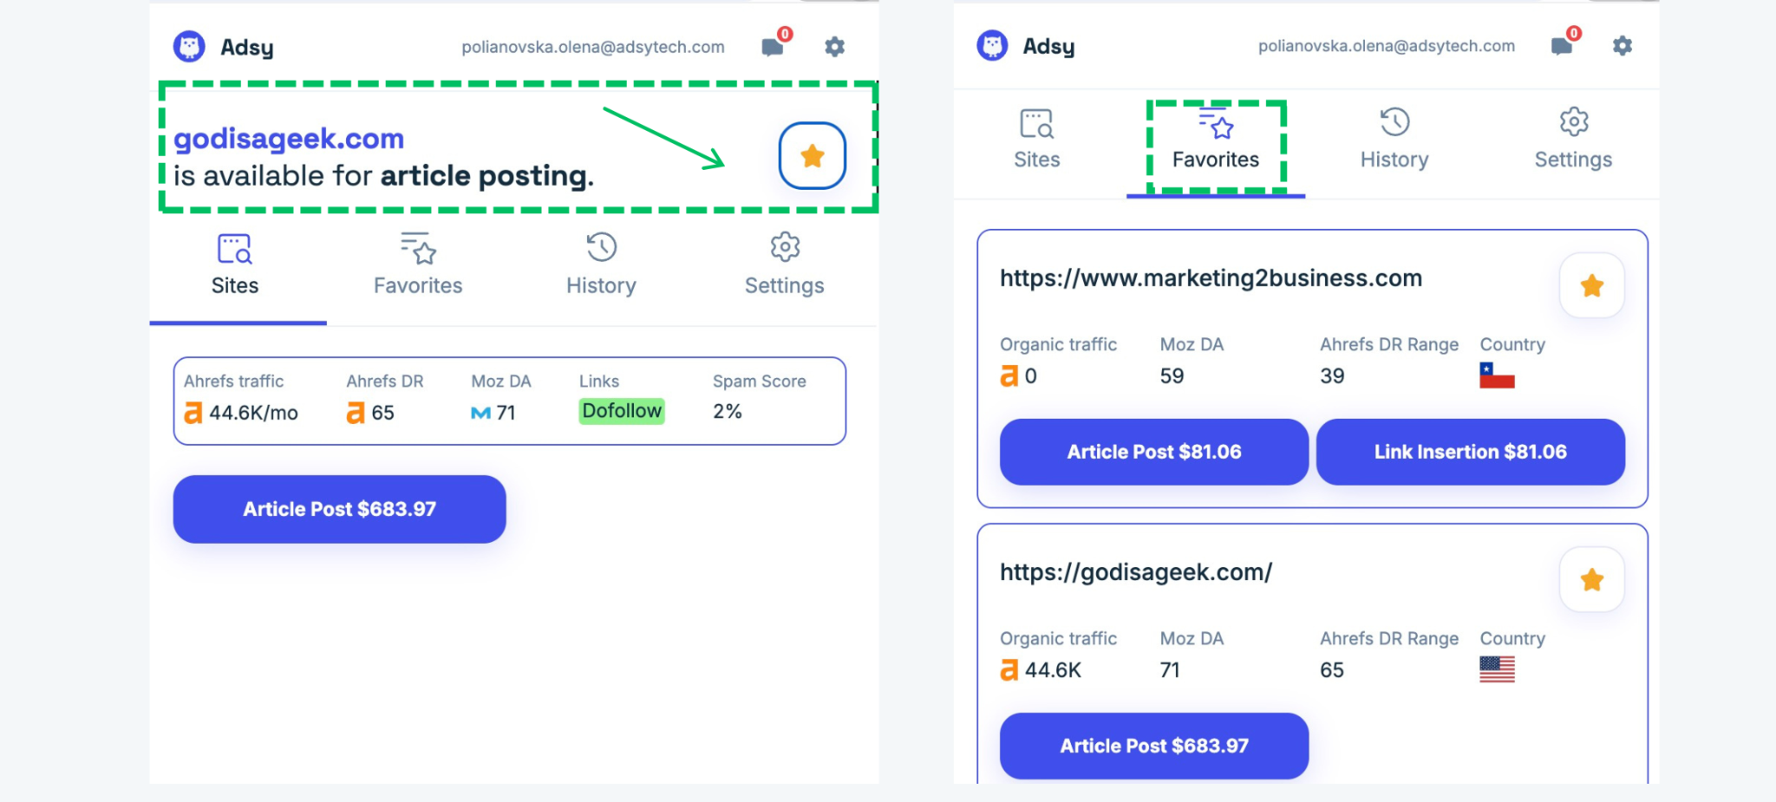The height and width of the screenshot is (802, 1776).
Task: Click the Ahrefs traffic label
Action: point(233,381)
